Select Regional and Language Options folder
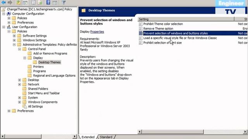248x139 pixels. (54, 76)
